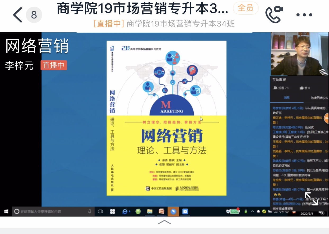Image resolution: width=329 pixels, height=234 pixels.
Task: Click the 观看 78 viewer count
Action: pyautogui.click(x=281, y=88)
